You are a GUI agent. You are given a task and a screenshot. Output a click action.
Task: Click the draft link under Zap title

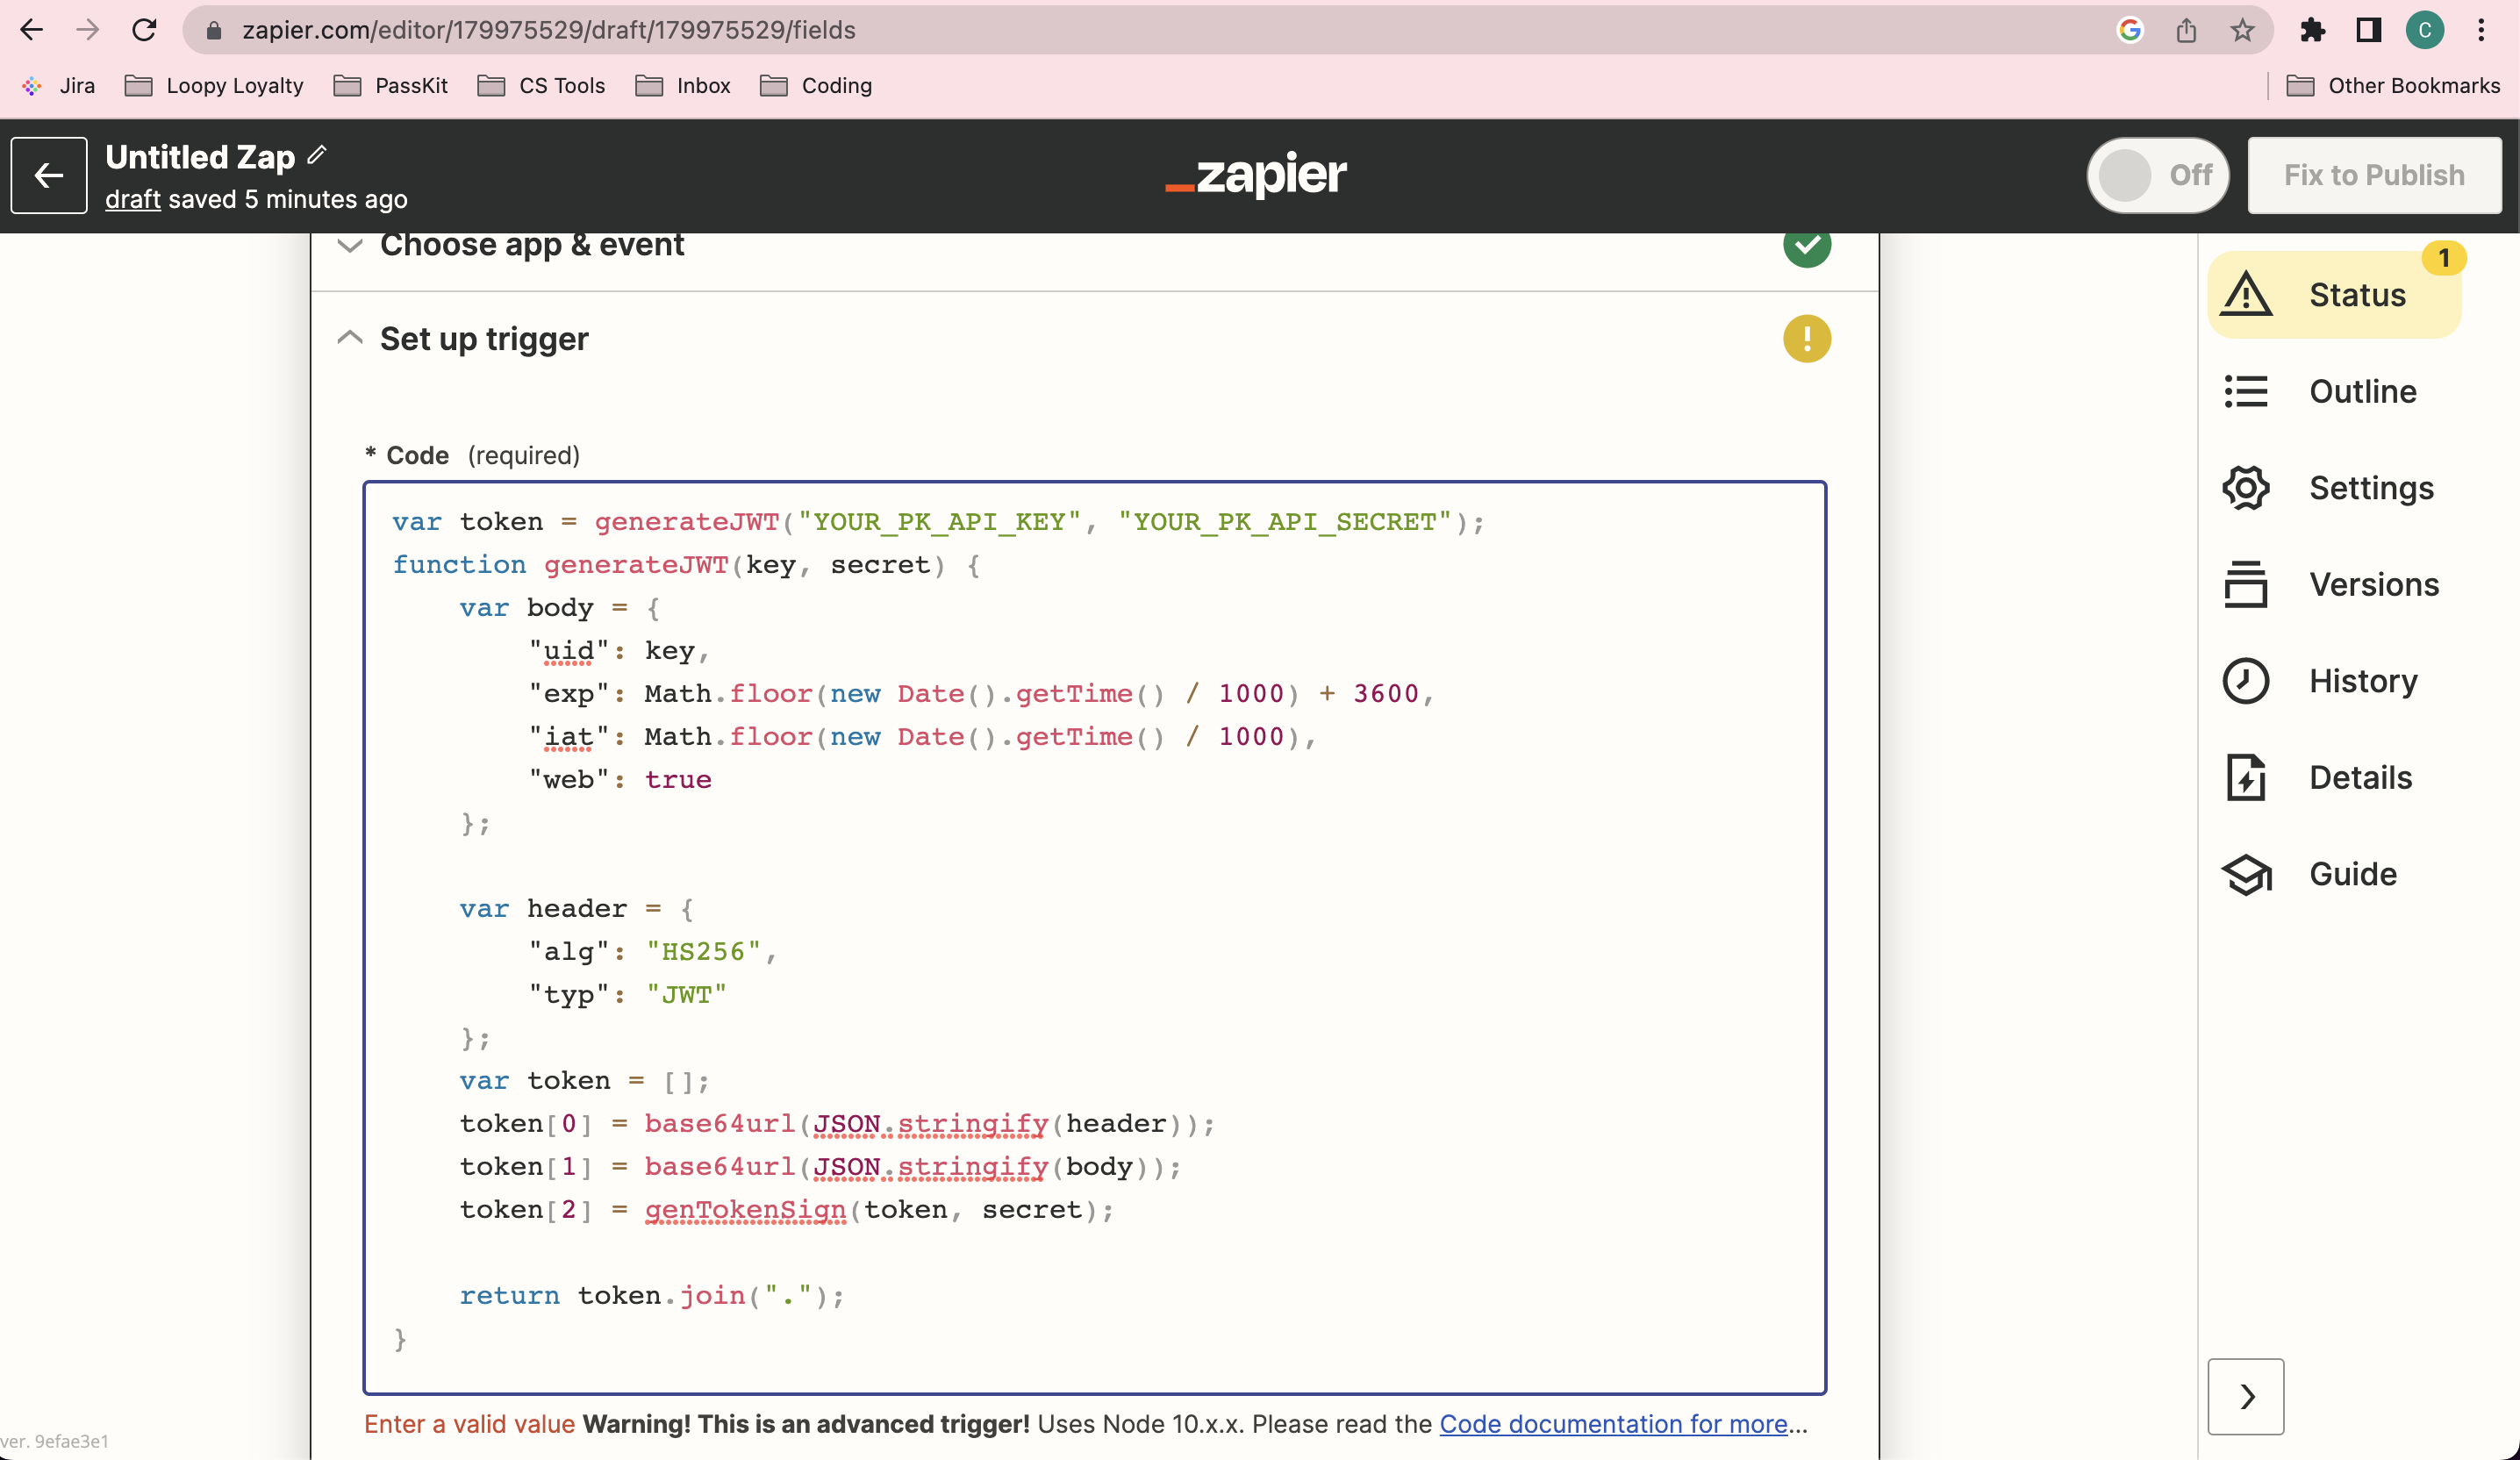(132, 199)
